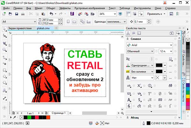
Task: Open the Свойства side docker tab
Action: [183, 59]
